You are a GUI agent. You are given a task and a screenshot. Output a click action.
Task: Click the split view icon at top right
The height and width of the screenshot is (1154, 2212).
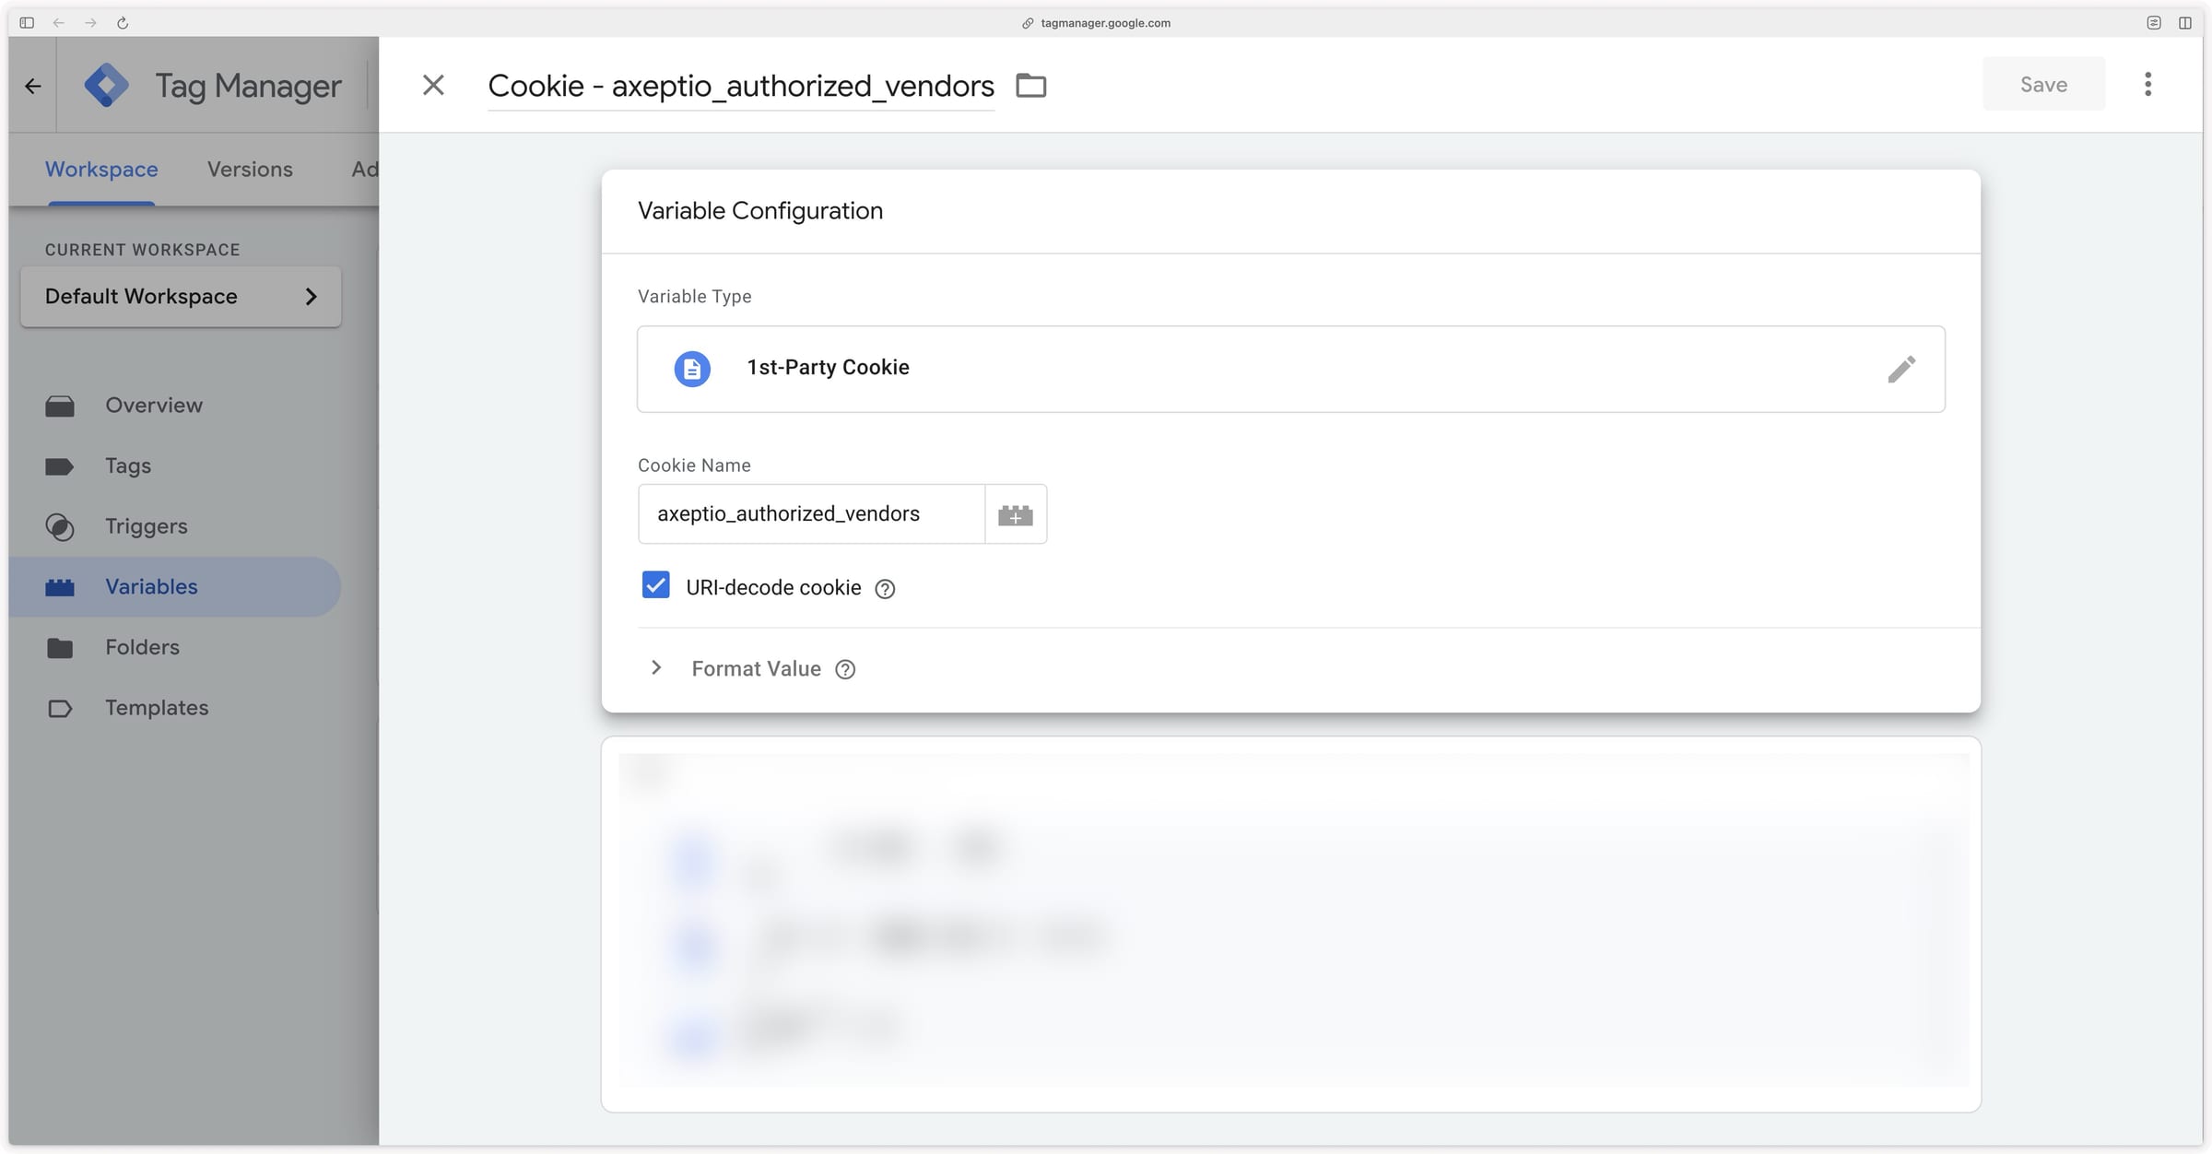(2184, 23)
